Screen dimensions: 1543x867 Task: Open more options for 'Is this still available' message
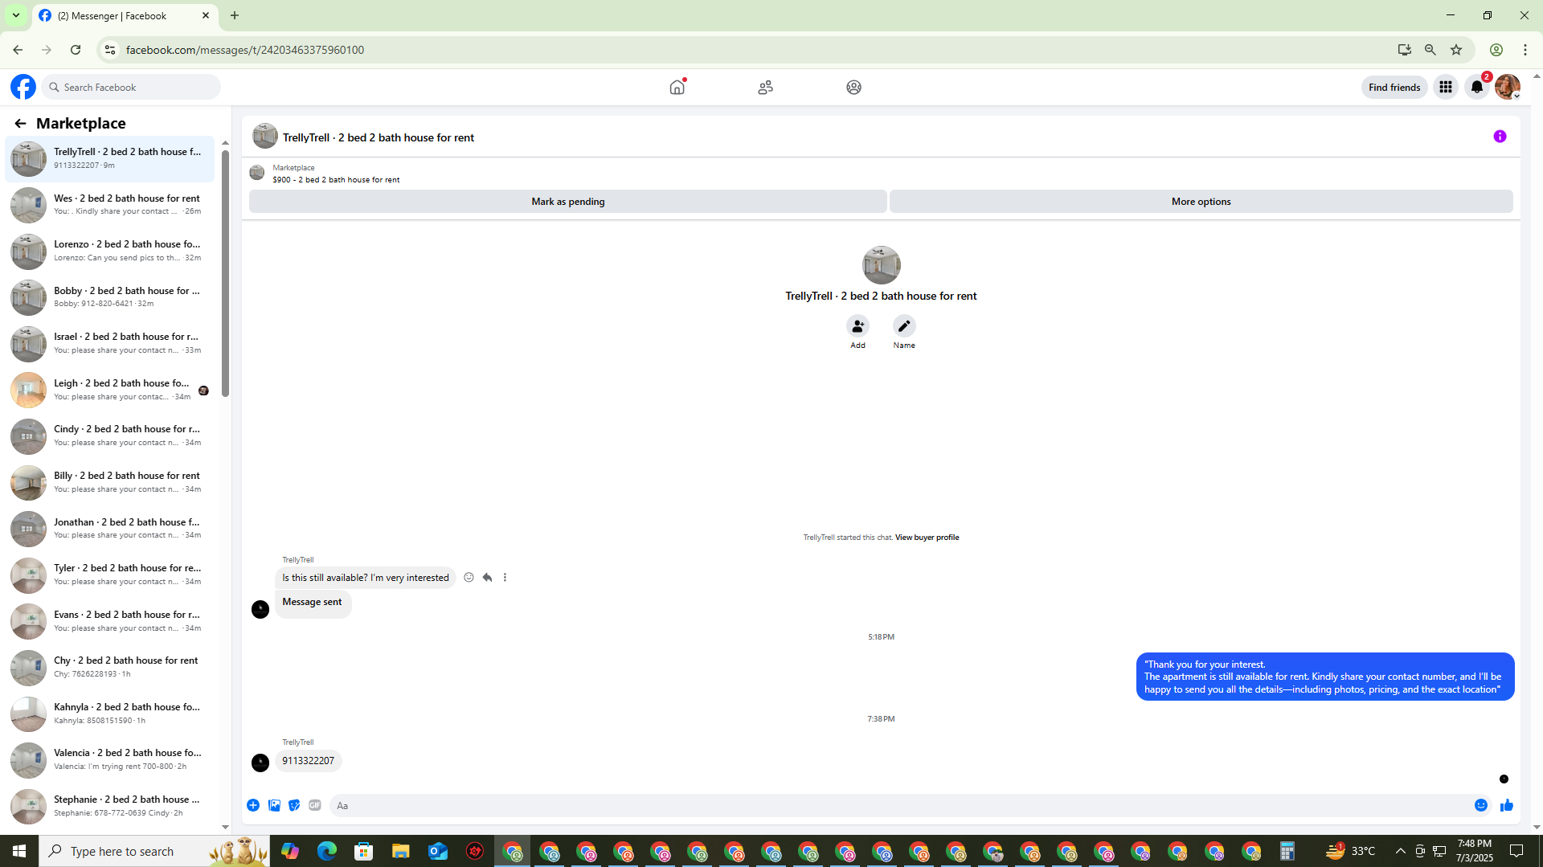[x=505, y=577]
